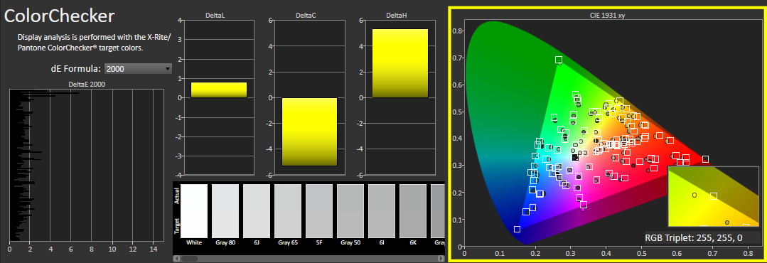The height and width of the screenshot is (263, 767).
Task: Click the DeltaE 2000 chart title
Action: [x=87, y=85]
